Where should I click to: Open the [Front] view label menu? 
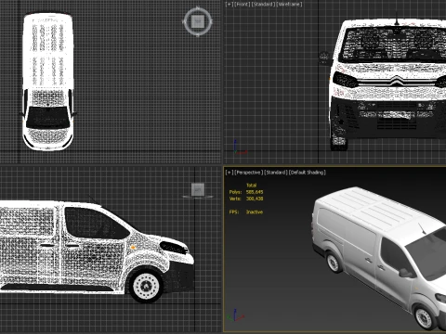[243, 4]
